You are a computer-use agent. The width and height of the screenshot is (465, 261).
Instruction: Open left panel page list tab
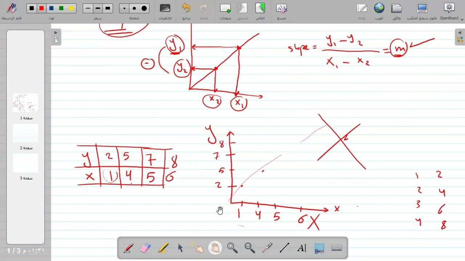click(56, 40)
